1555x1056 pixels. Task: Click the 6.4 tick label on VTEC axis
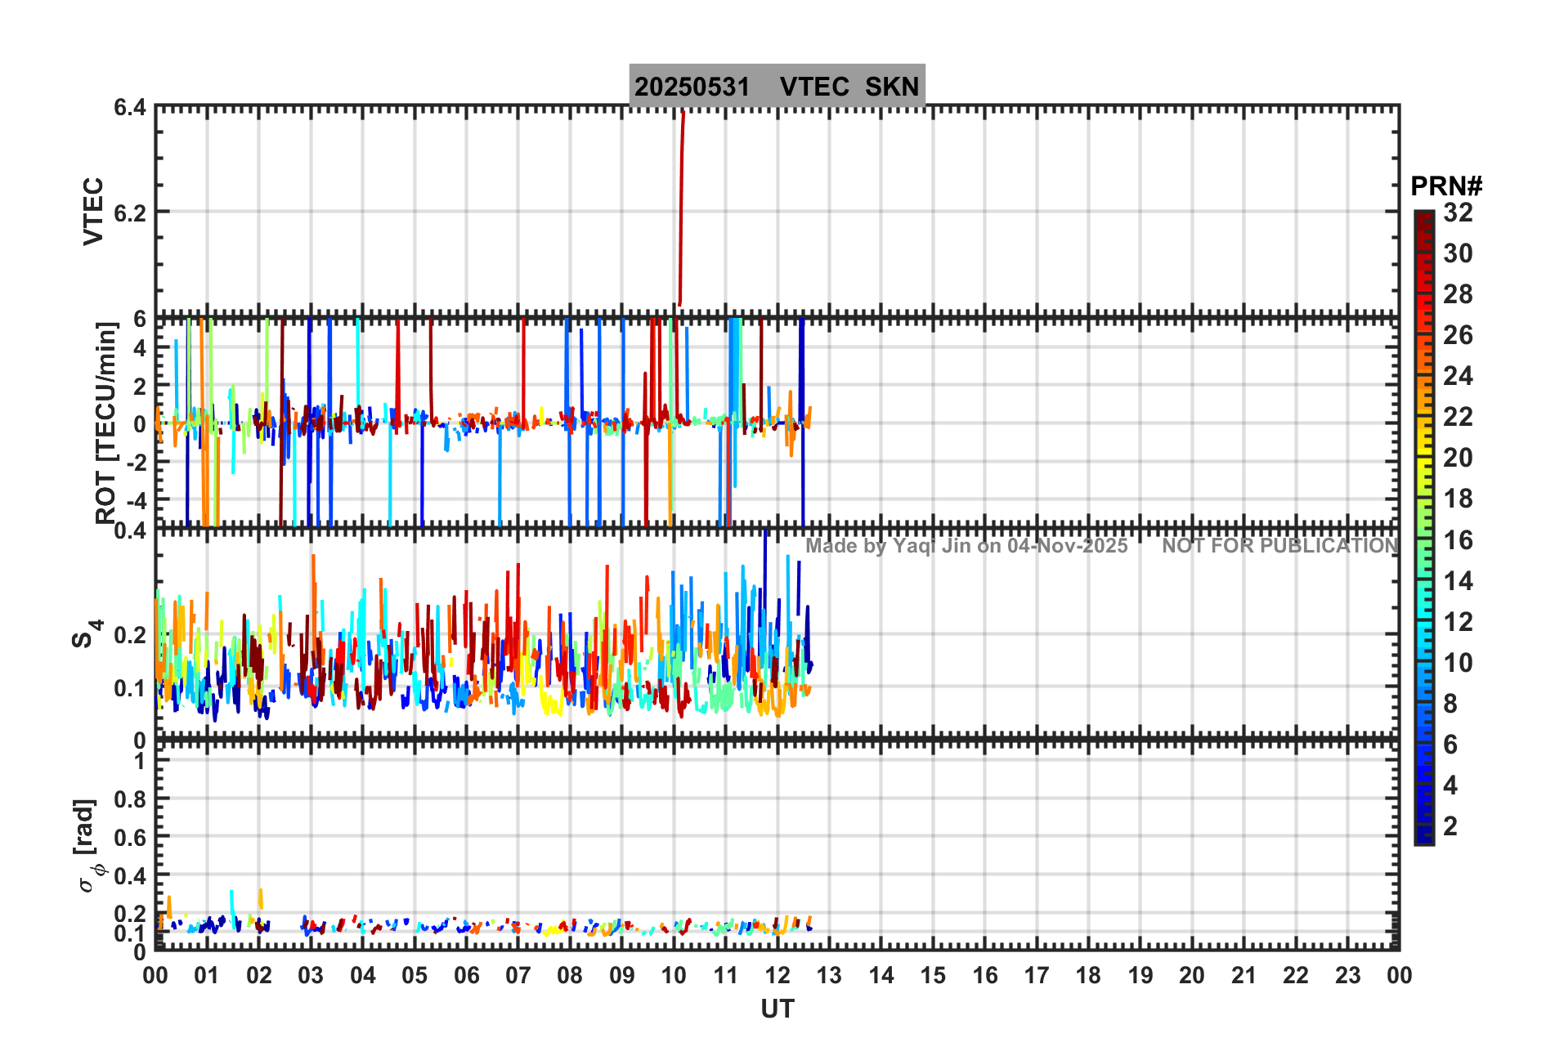tap(129, 108)
